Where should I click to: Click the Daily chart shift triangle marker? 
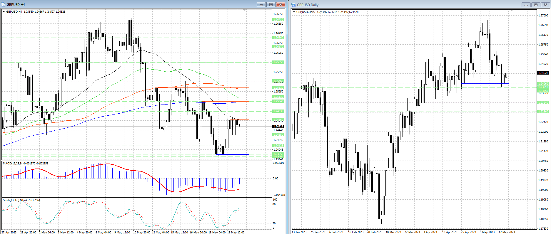pyautogui.click(x=512, y=11)
